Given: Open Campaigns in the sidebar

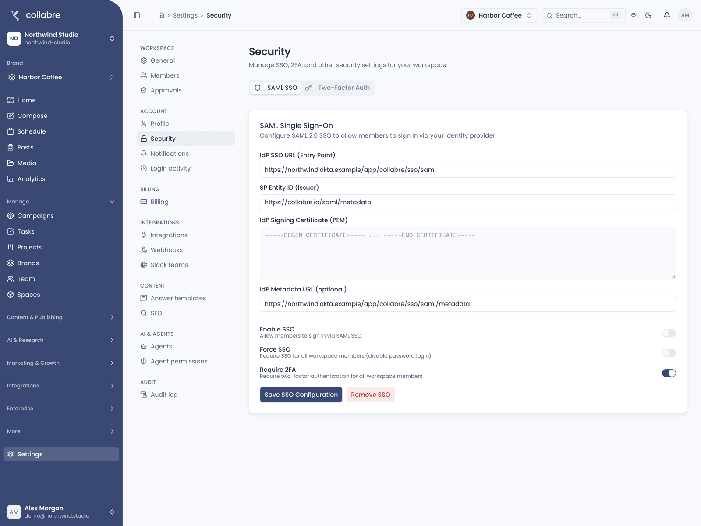Looking at the screenshot, I should pyautogui.click(x=61, y=216).
